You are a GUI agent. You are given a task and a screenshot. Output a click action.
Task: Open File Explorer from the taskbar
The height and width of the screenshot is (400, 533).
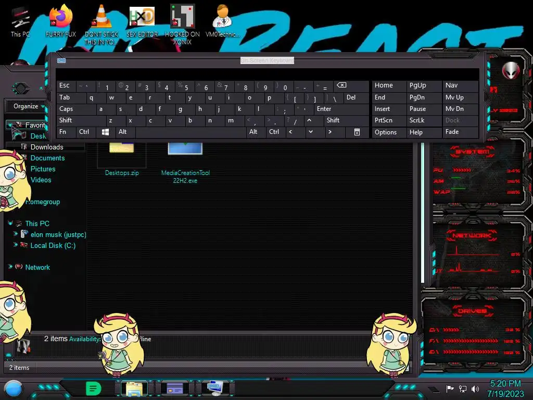coord(134,389)
